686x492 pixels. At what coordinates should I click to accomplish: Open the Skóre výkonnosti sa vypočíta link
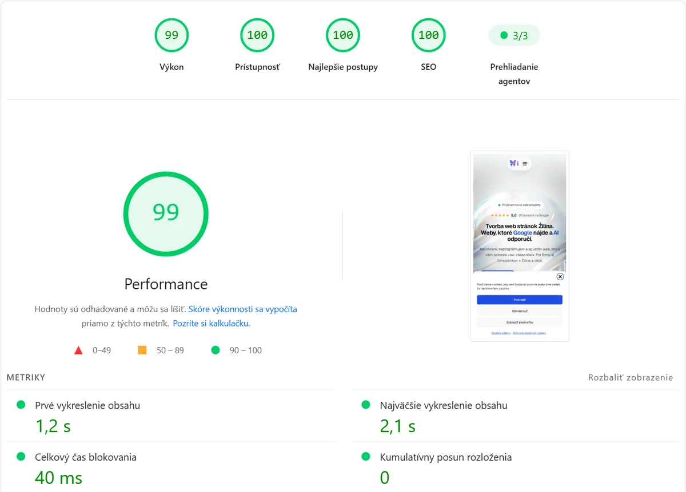coord(243,309)
